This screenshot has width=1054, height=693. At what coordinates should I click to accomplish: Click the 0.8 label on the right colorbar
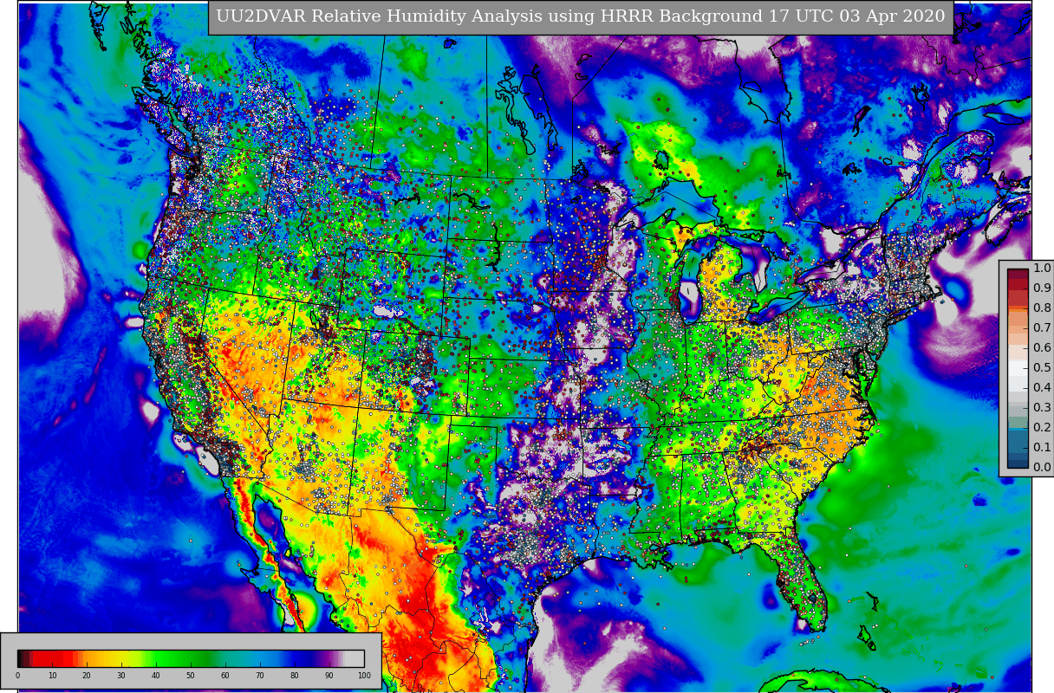click(x=1042, y=308)
